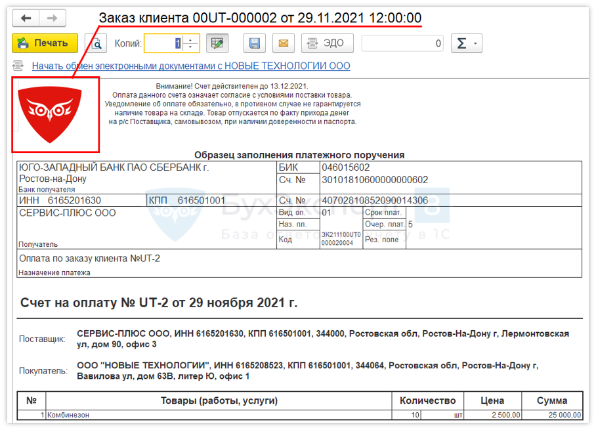Viewport: 596px width, 430px height.
Task: Click the Цена column header
Action: [x=492, y=400]
